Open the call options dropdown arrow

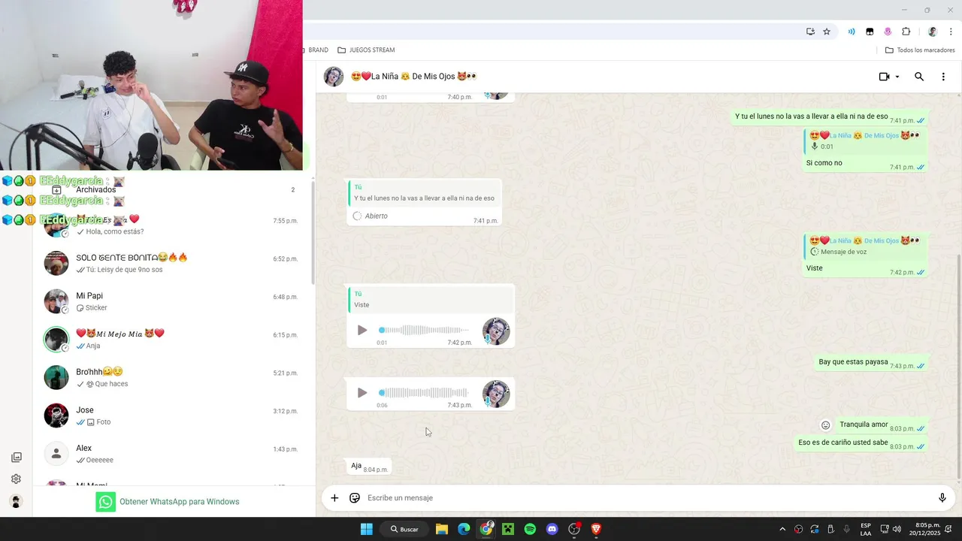pyautogui.click(x=897, y=77)
